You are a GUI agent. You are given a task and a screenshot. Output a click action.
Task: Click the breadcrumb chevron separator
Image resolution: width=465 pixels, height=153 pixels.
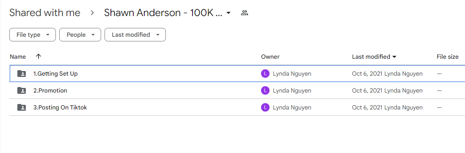[x=92, y=13]
